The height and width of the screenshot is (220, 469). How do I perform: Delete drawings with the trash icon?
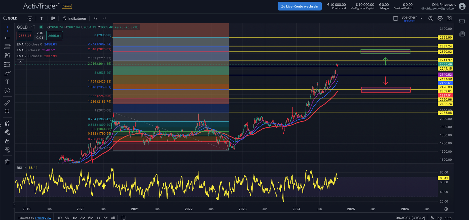7,162
